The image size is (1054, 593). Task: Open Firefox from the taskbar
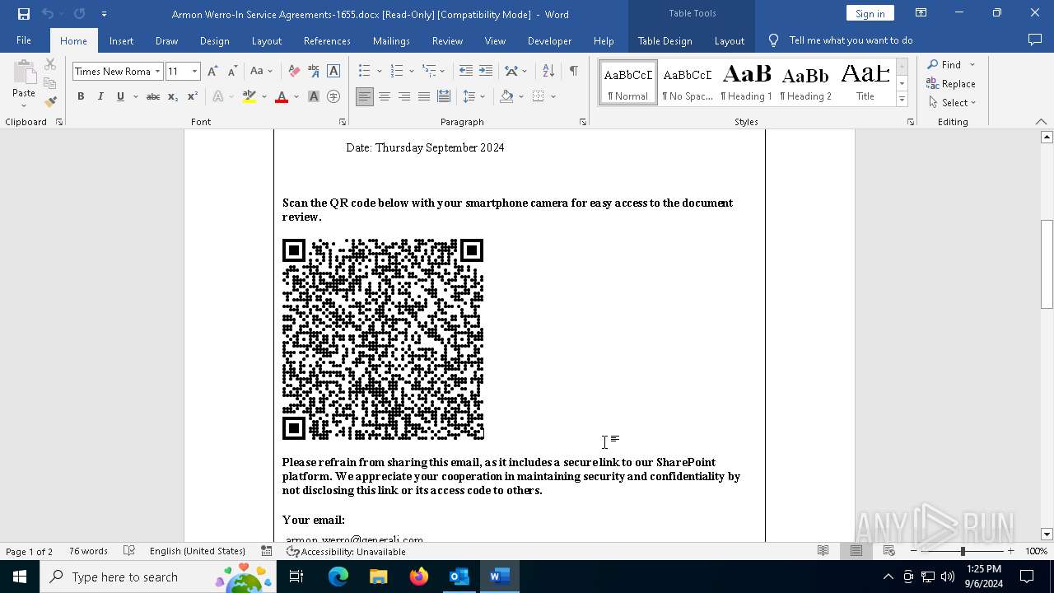coord(419,577)
